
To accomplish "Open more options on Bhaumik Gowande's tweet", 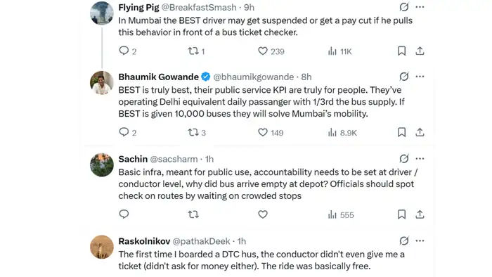I will coord(420,77).
